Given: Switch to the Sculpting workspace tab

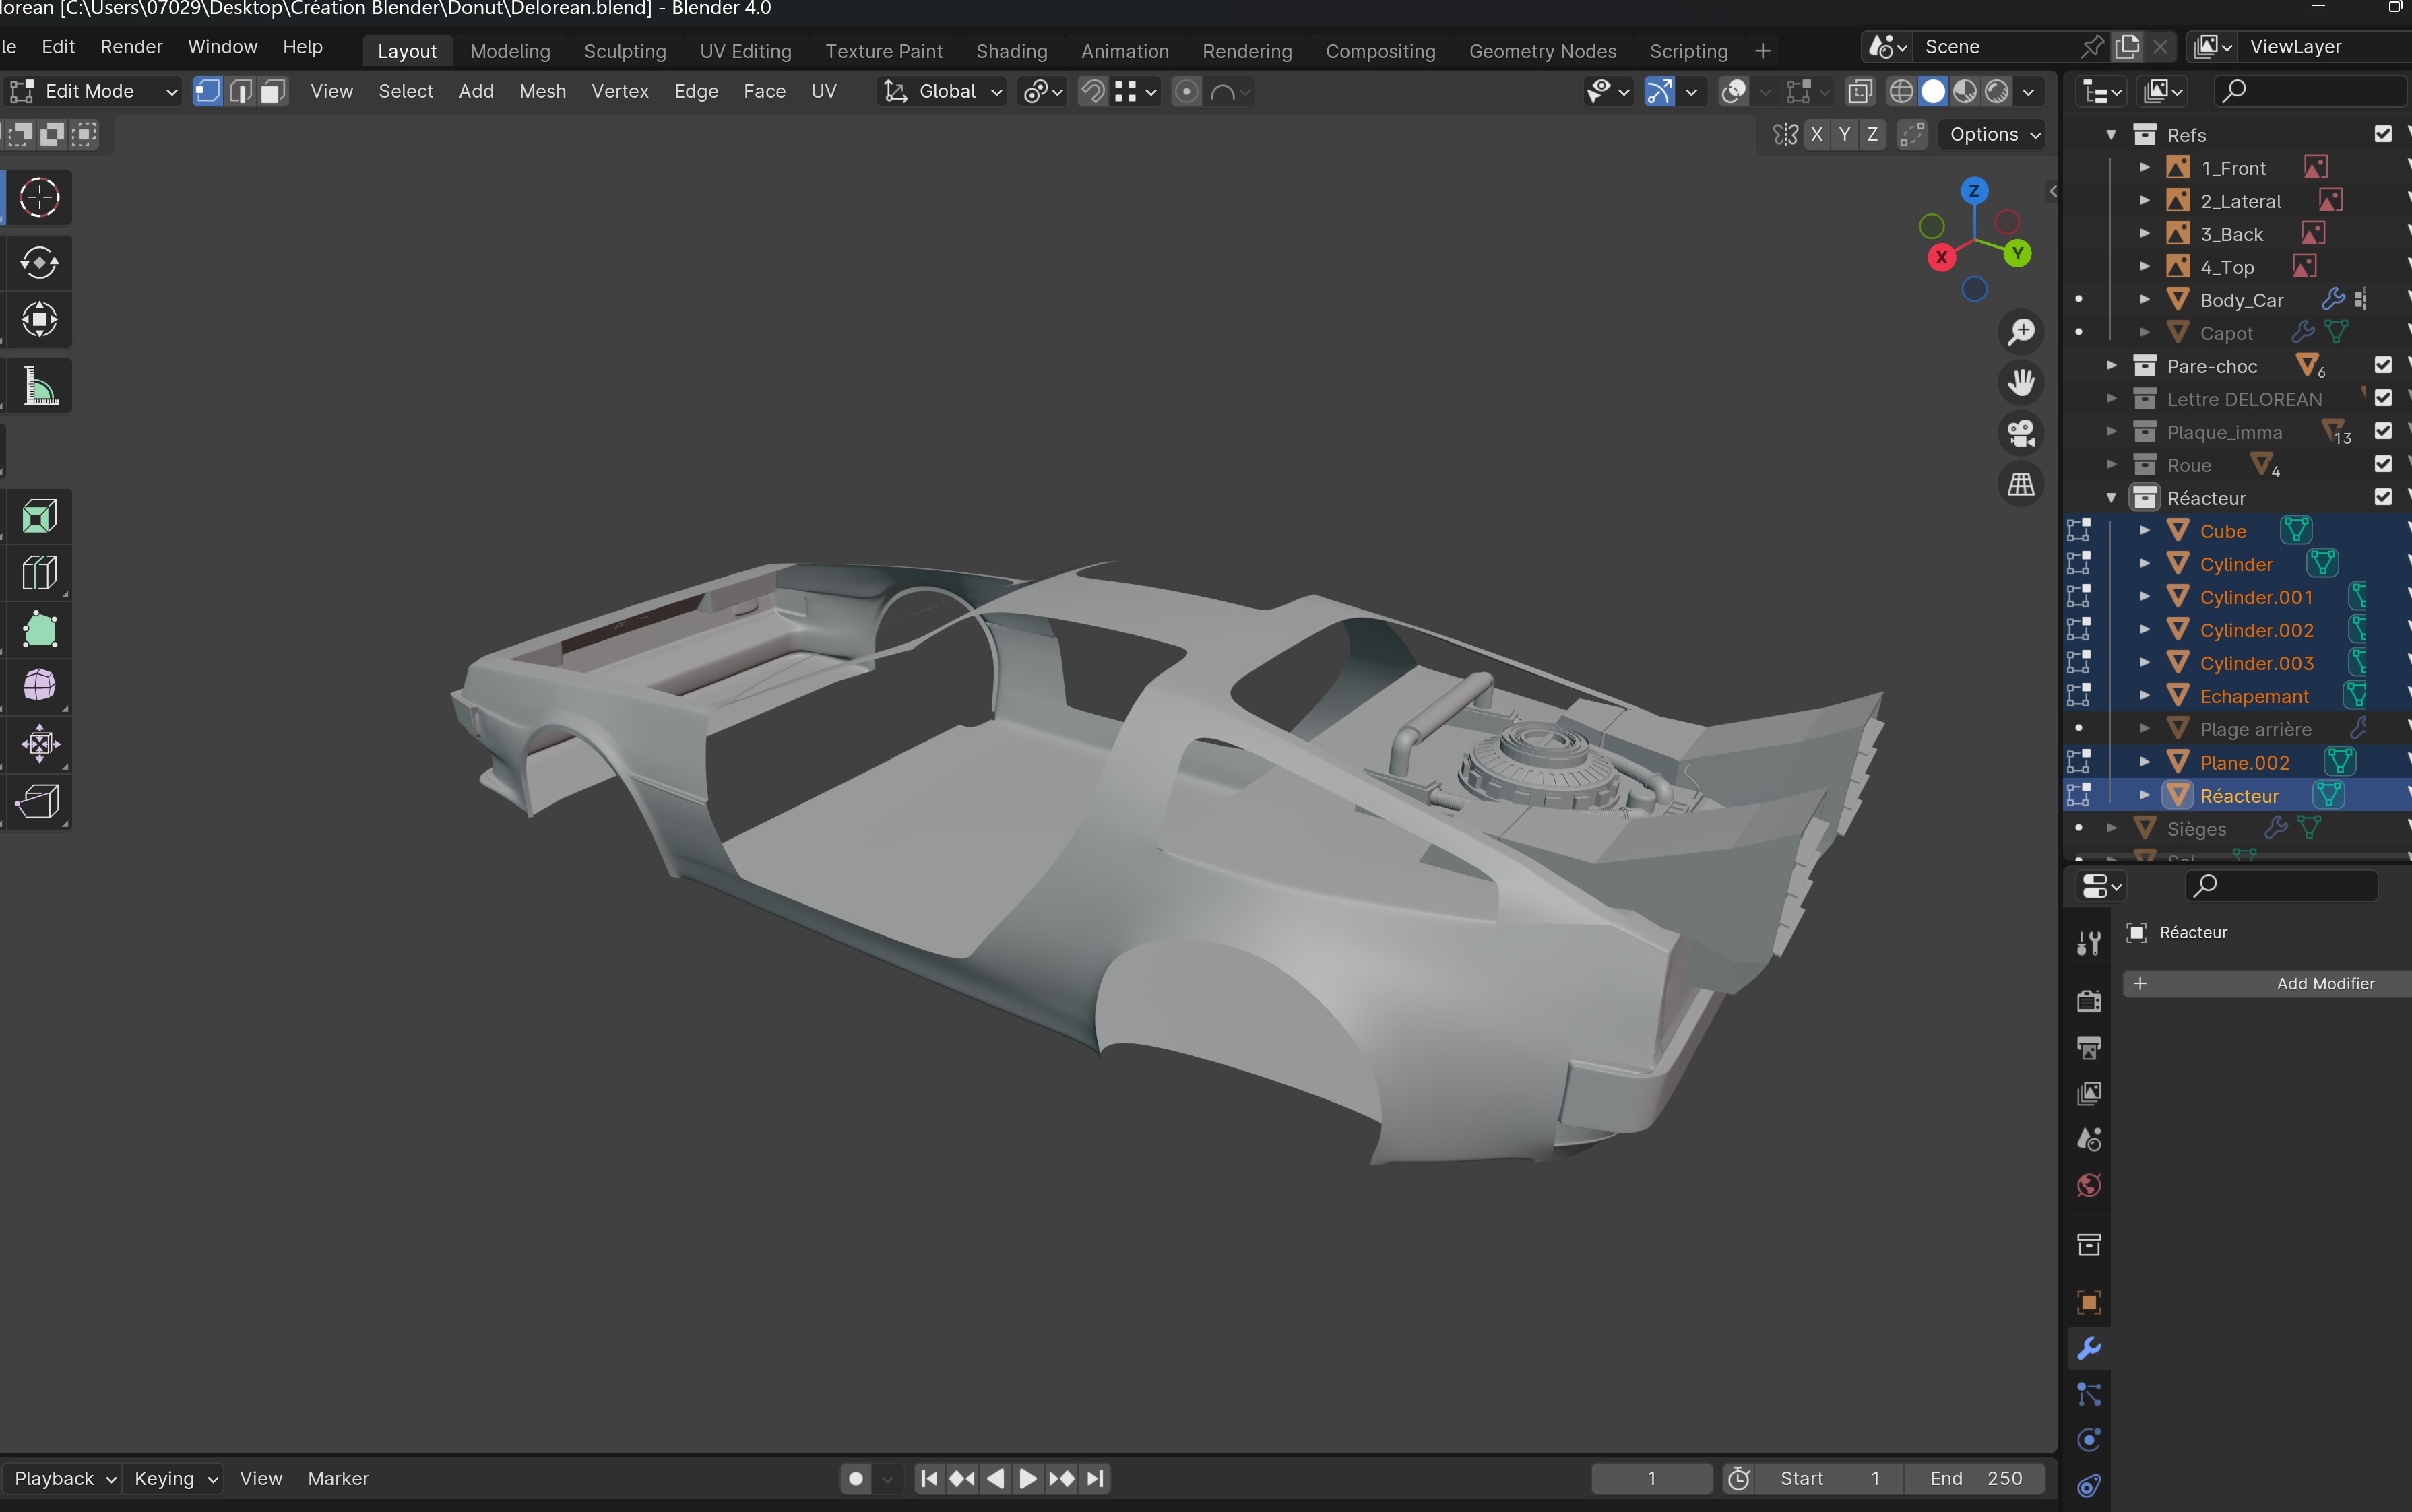Looking at the screenshot, I should tap(625, 51).
